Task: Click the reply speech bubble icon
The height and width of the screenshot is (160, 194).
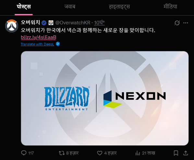Action: 24,153
